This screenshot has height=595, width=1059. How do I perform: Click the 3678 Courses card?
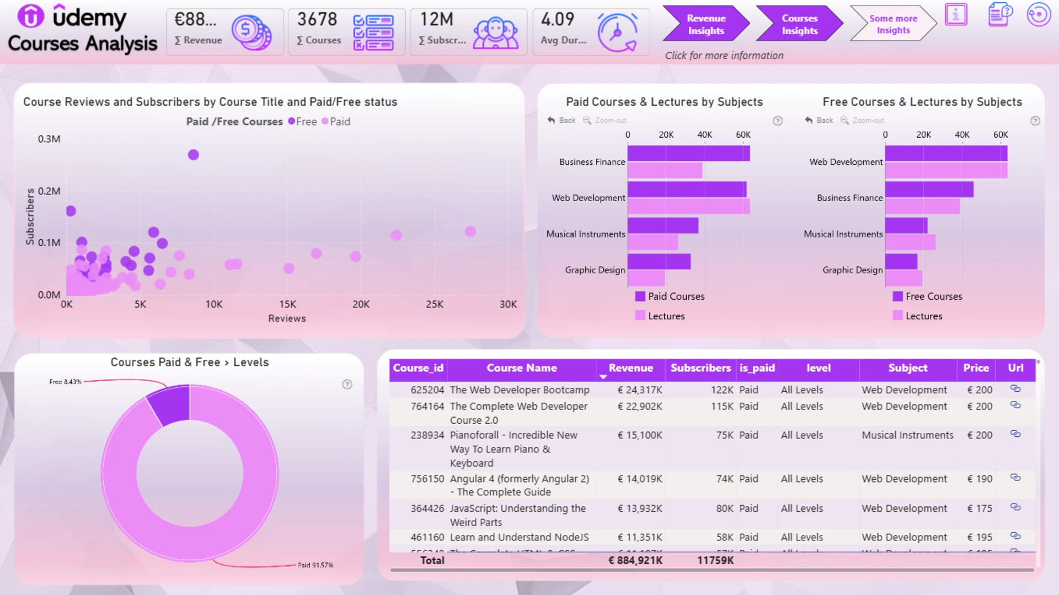(346, 32)
